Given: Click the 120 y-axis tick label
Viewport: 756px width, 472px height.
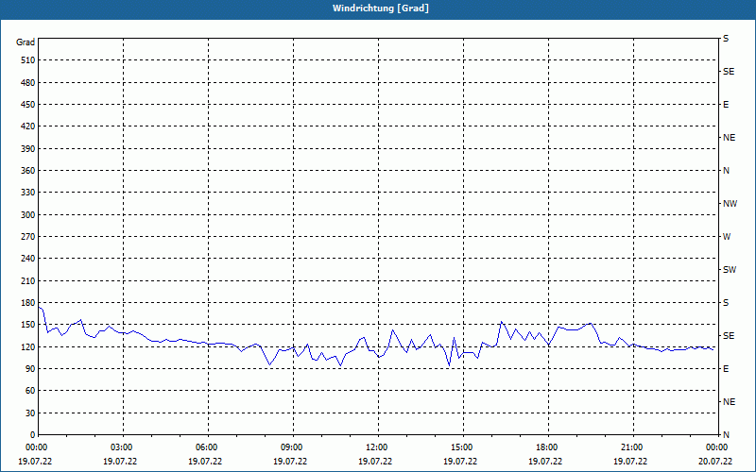Looking at the screenshot, I should 27,346.
